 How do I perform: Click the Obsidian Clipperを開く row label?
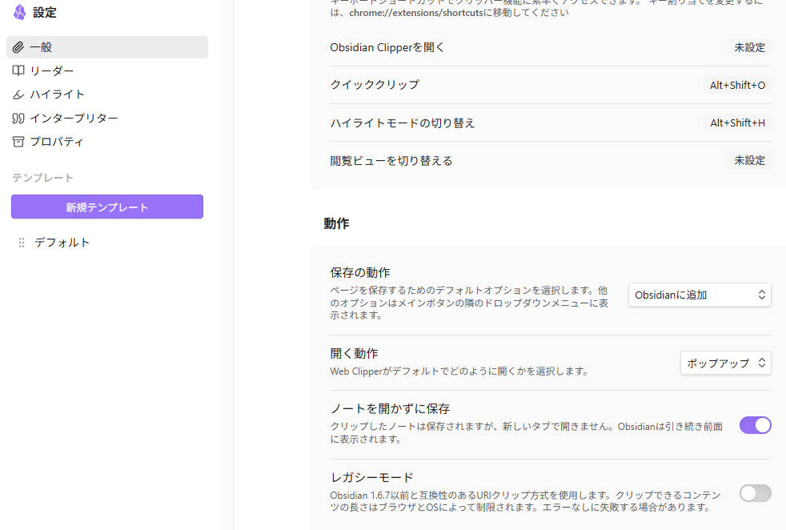[x=387, y=47]
